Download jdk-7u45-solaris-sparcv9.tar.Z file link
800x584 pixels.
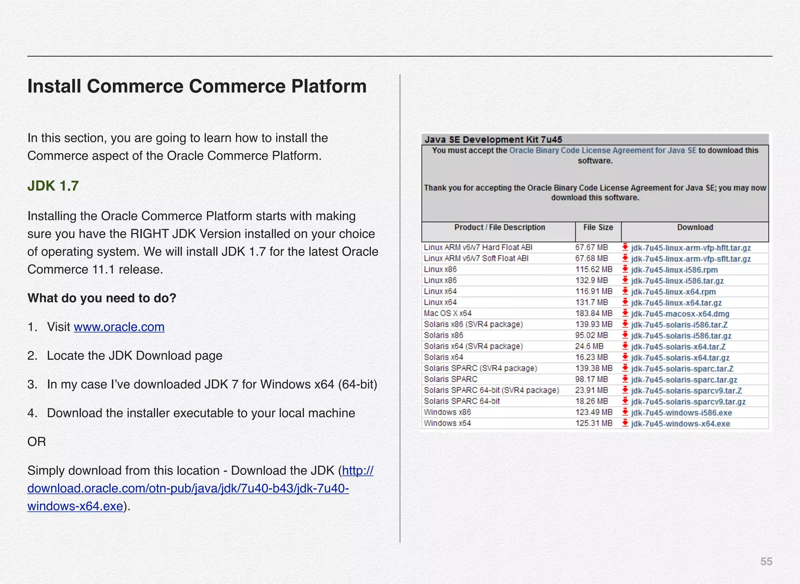pyautogui.click(x=687, y=391)
